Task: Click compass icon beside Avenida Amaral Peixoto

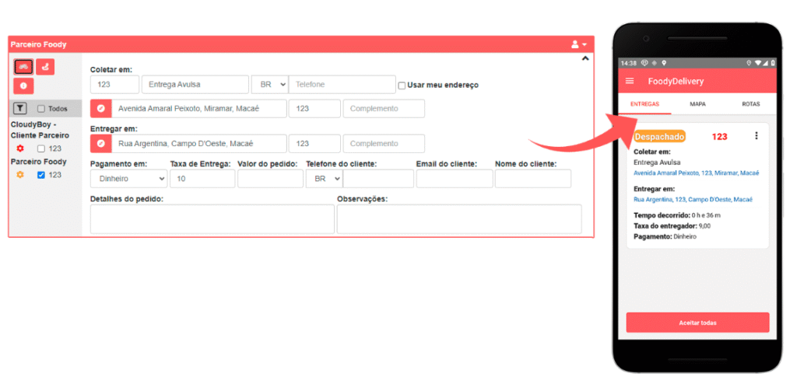Action: pyautogui.click(x=101, y=109)
